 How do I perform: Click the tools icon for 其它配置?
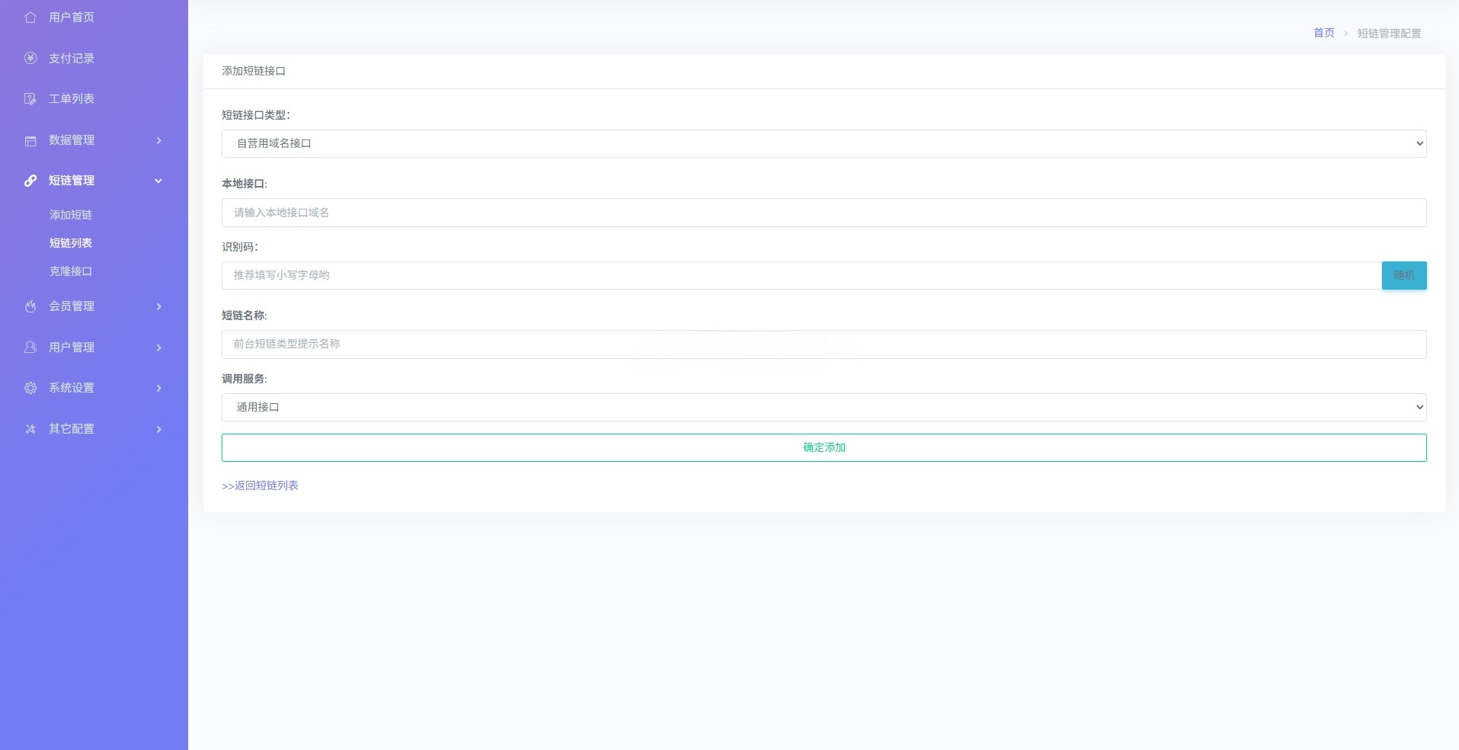click(x=30, y=429)
